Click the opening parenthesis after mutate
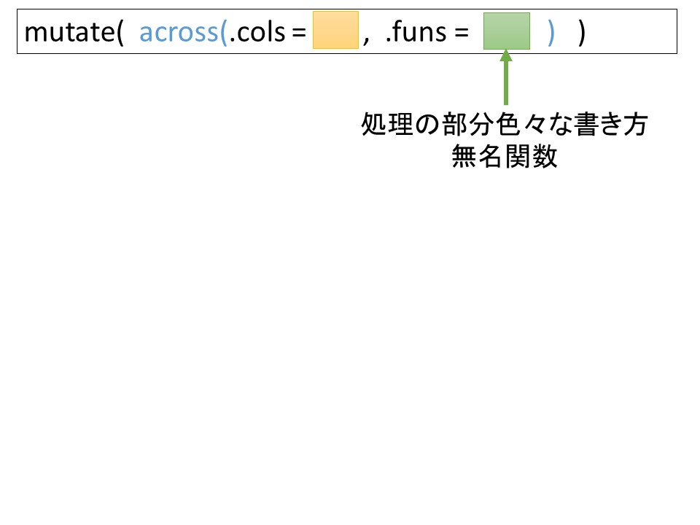 [120, 33]
